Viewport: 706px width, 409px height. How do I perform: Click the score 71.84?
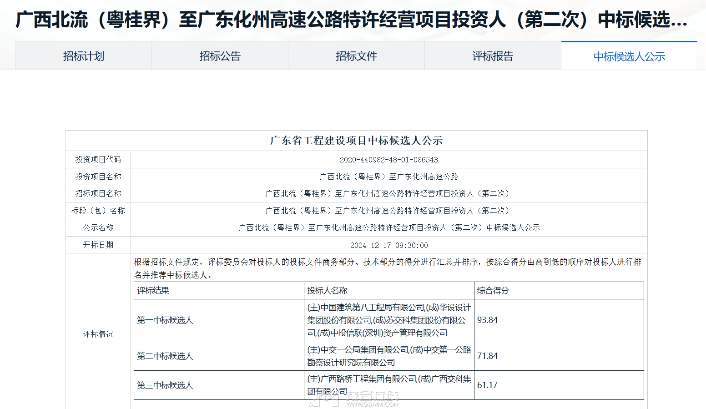488,356
